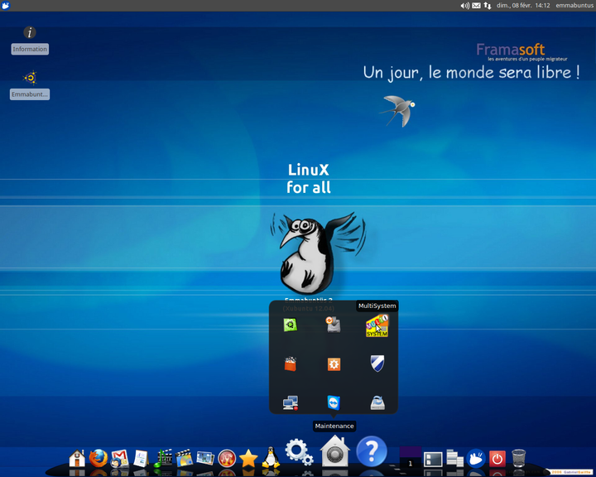Open the photos stack dock icon
Image resolution: width=596 pixels, height=477 pixels.
[205, 458]
